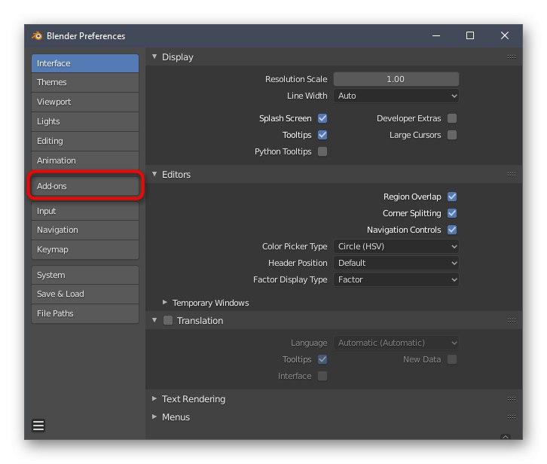
Task: Grab the Display panel drag handle
Action: tap(512, 57)
